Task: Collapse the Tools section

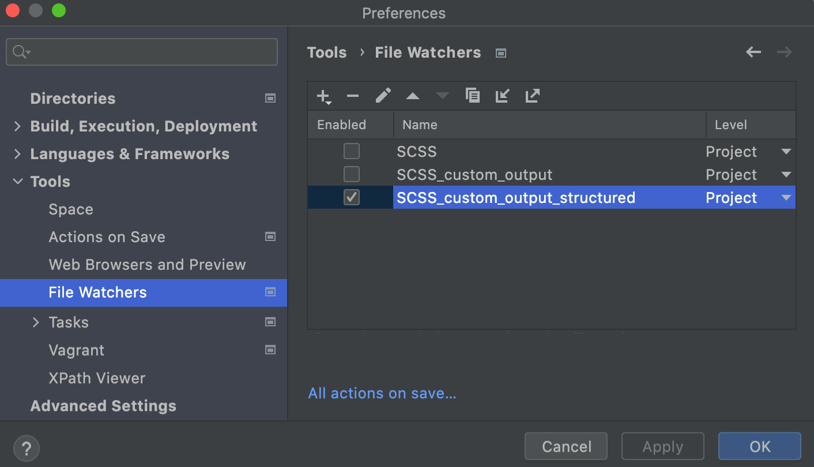Action: pos(17,181)
